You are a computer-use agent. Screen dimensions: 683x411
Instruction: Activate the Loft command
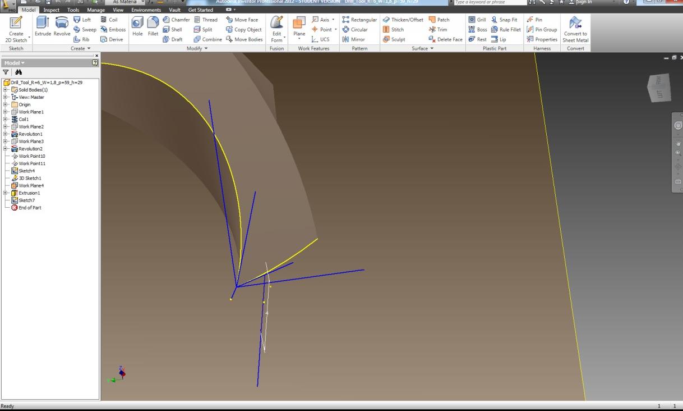pyautogui.click(x=83, y=20)
